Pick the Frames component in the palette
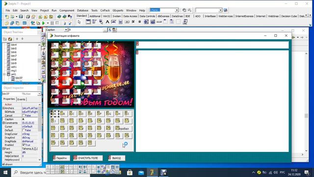This screenshot has width=314, height=177. 88,22
